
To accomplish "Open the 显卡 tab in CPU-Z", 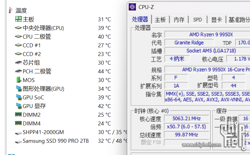I will click(x=216, y=20).
